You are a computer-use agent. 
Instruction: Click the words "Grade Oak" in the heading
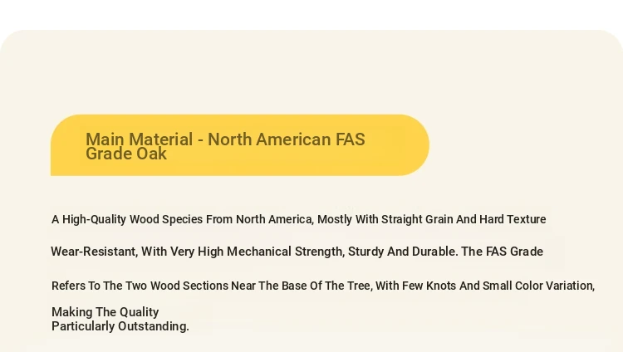click(x=126, y=154)
